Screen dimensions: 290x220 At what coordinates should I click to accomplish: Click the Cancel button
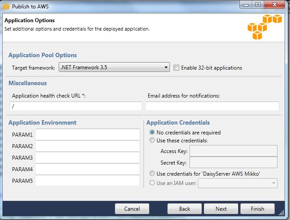click(132, 209)
